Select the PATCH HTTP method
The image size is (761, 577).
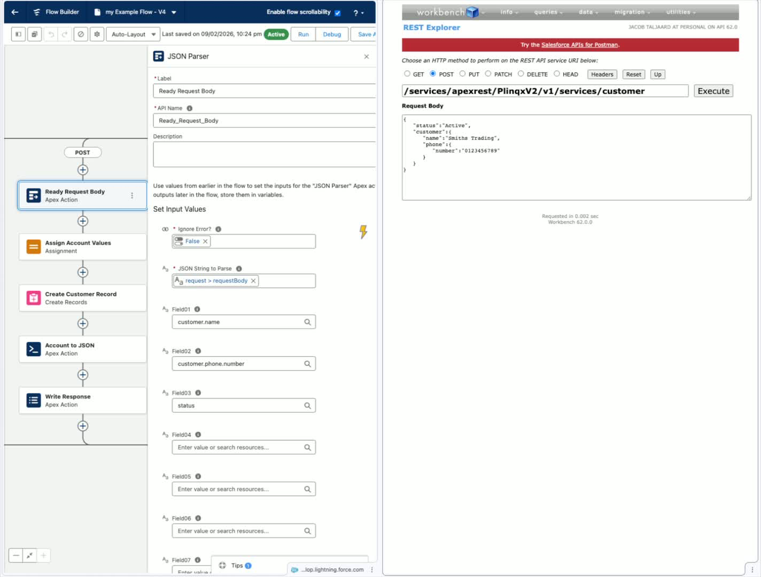point(488,74)
